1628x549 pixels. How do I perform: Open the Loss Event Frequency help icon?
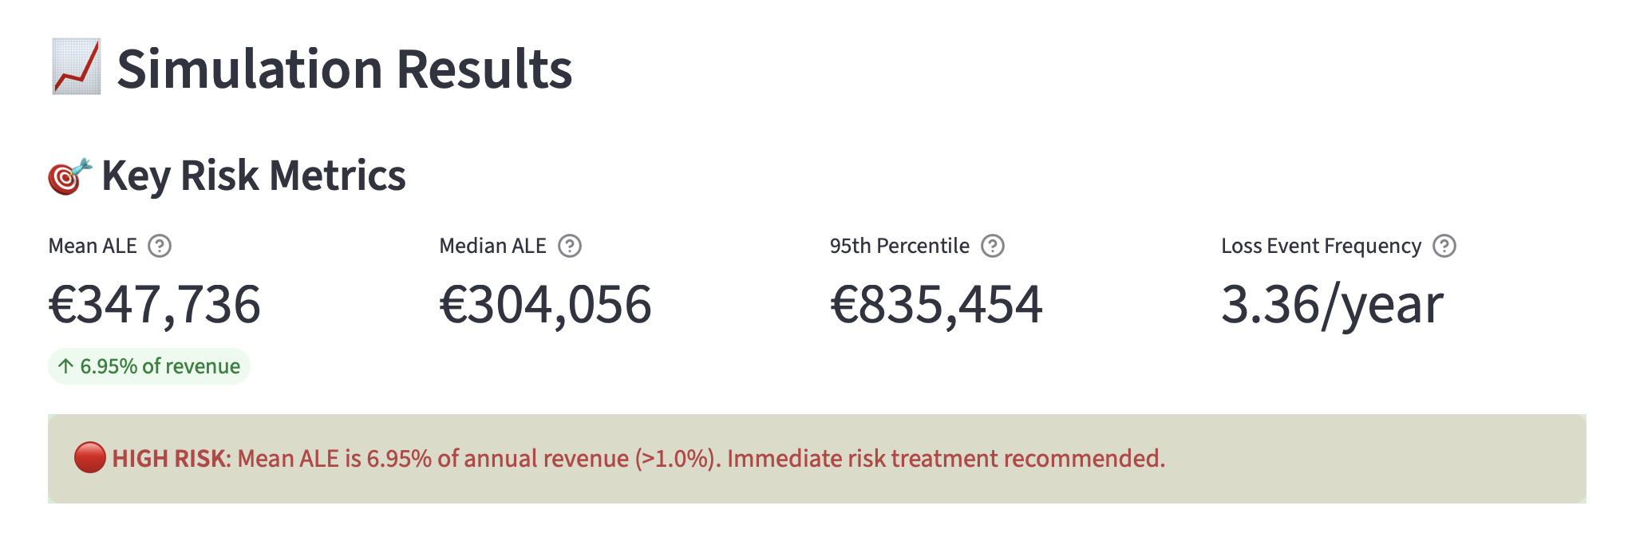pos(1444,246)
